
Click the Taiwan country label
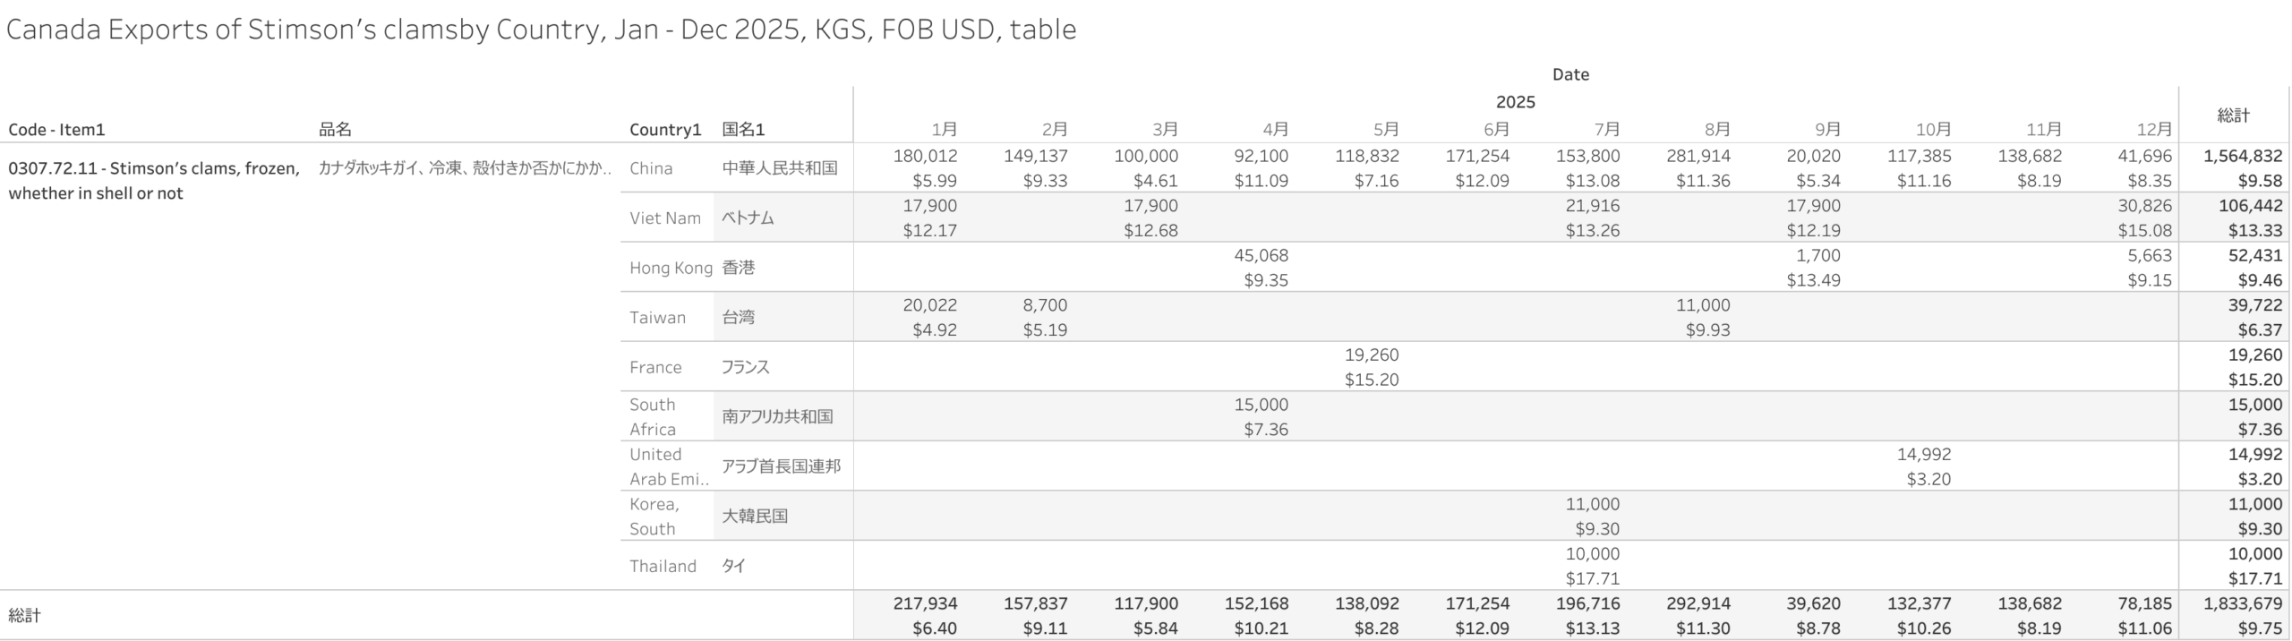[657, 317]
